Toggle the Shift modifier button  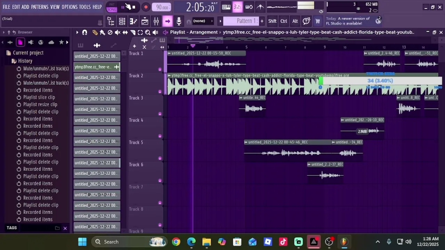272,21
